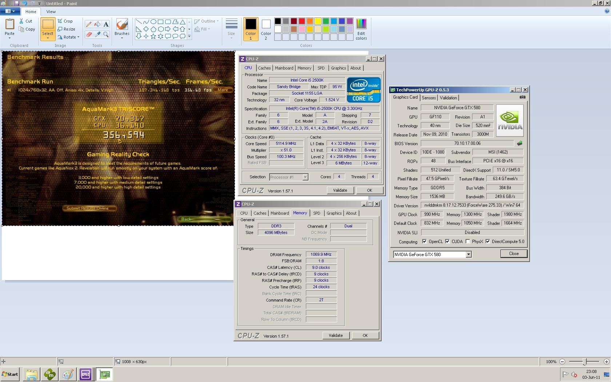Open Mainboard tab in top CPU-Z window

pos(284,68)
